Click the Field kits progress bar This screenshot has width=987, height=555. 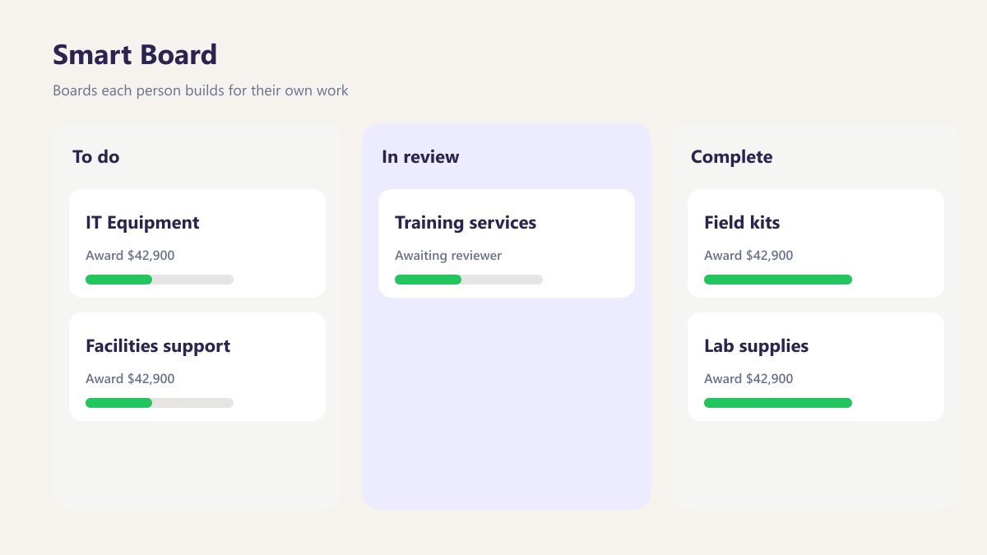778,280
